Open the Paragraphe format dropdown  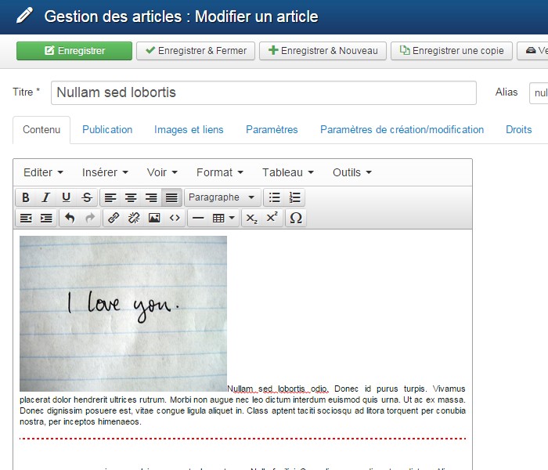pos(222,197)
